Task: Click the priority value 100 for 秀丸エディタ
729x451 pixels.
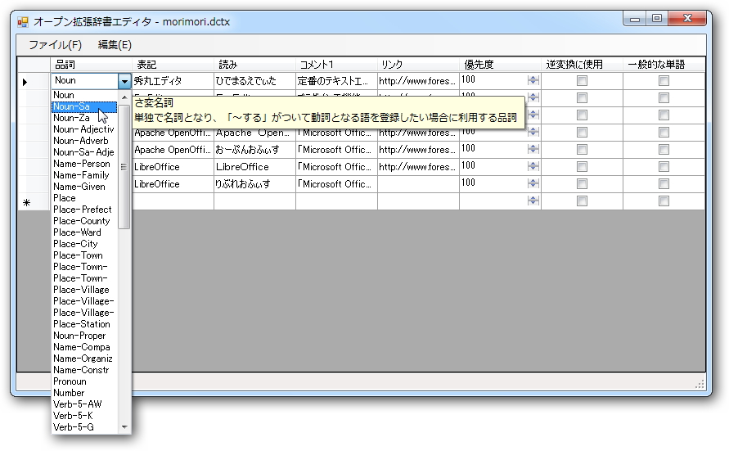Action: tap(468, 79)
